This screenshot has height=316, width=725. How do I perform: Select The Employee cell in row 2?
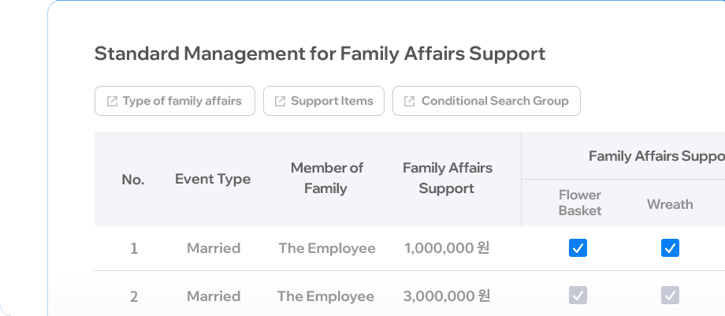tap(325, 296)
